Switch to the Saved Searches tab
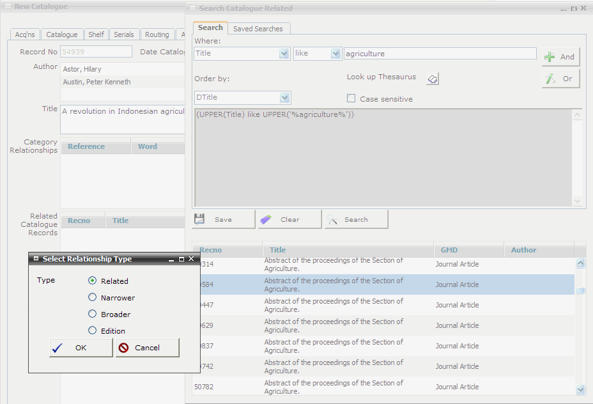593x404 pixels. pos(258,29)
